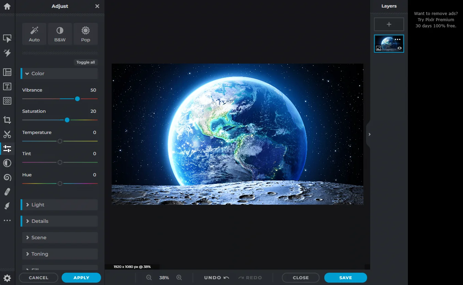Undo the last action

coord(216,278)
